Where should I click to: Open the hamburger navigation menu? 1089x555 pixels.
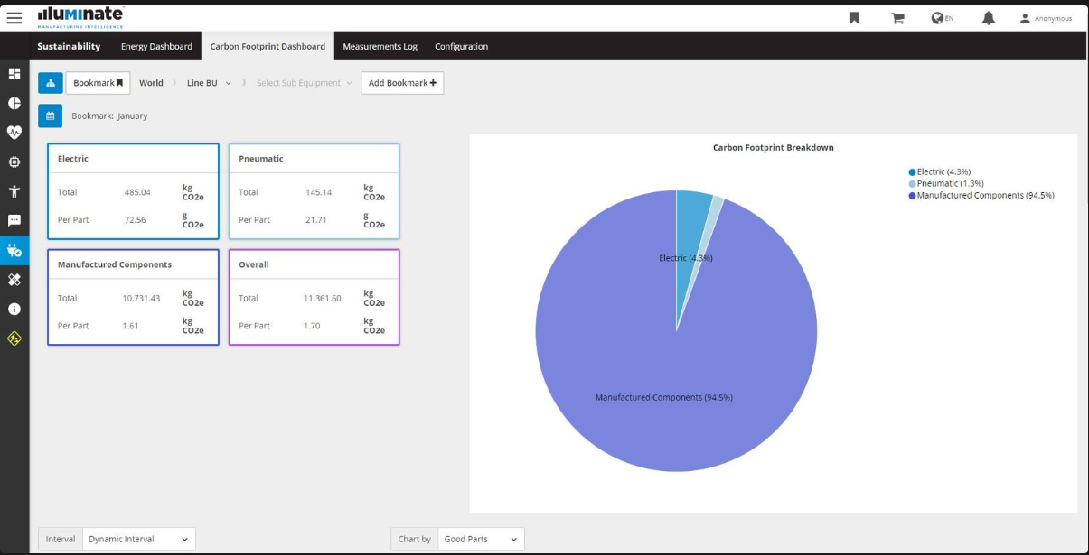14,17
